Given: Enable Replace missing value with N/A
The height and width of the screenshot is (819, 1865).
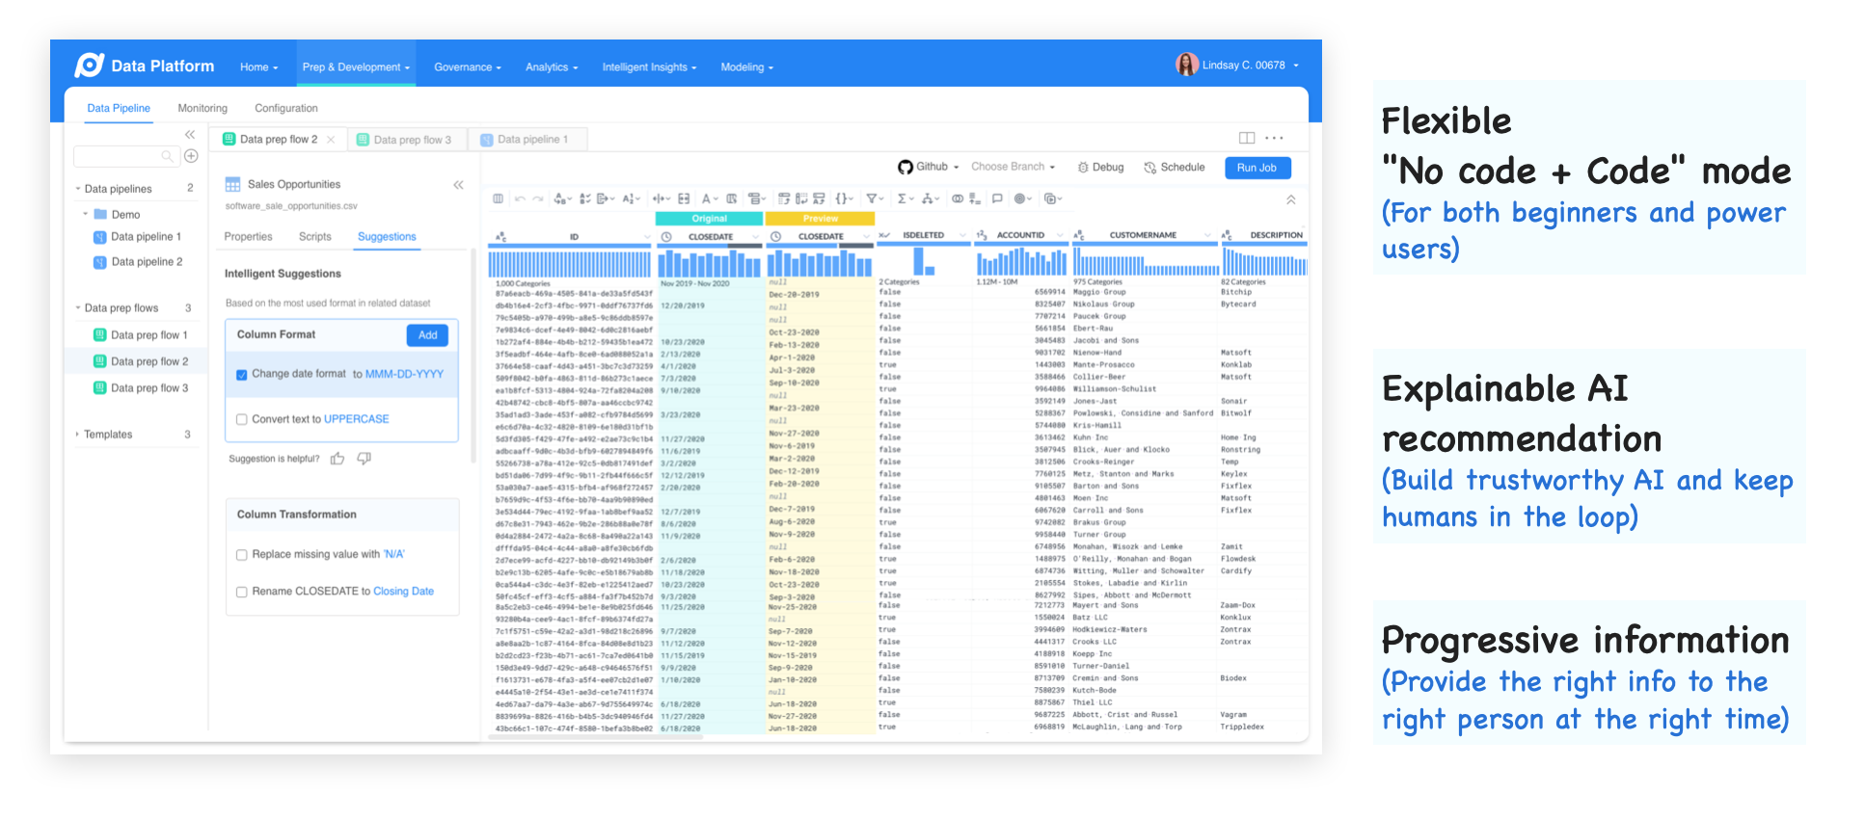Looking at the screenshot, I should 242,555.
